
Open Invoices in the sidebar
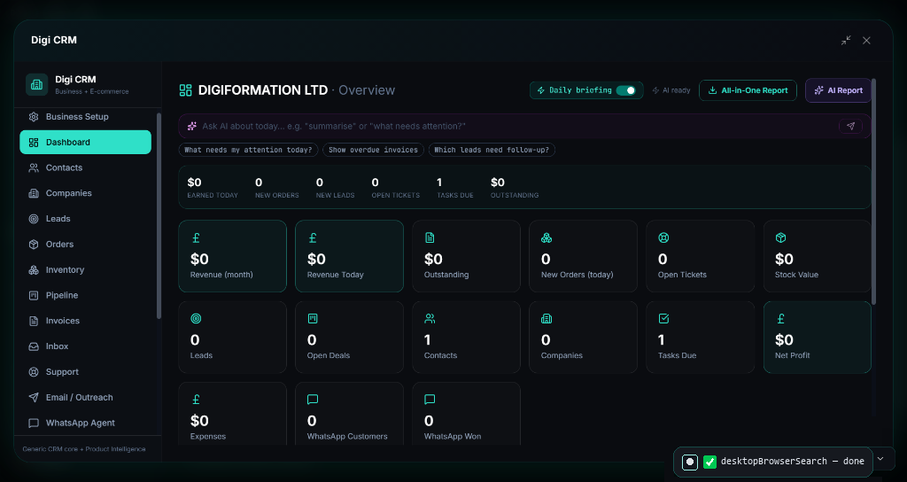tap(86, 321)
